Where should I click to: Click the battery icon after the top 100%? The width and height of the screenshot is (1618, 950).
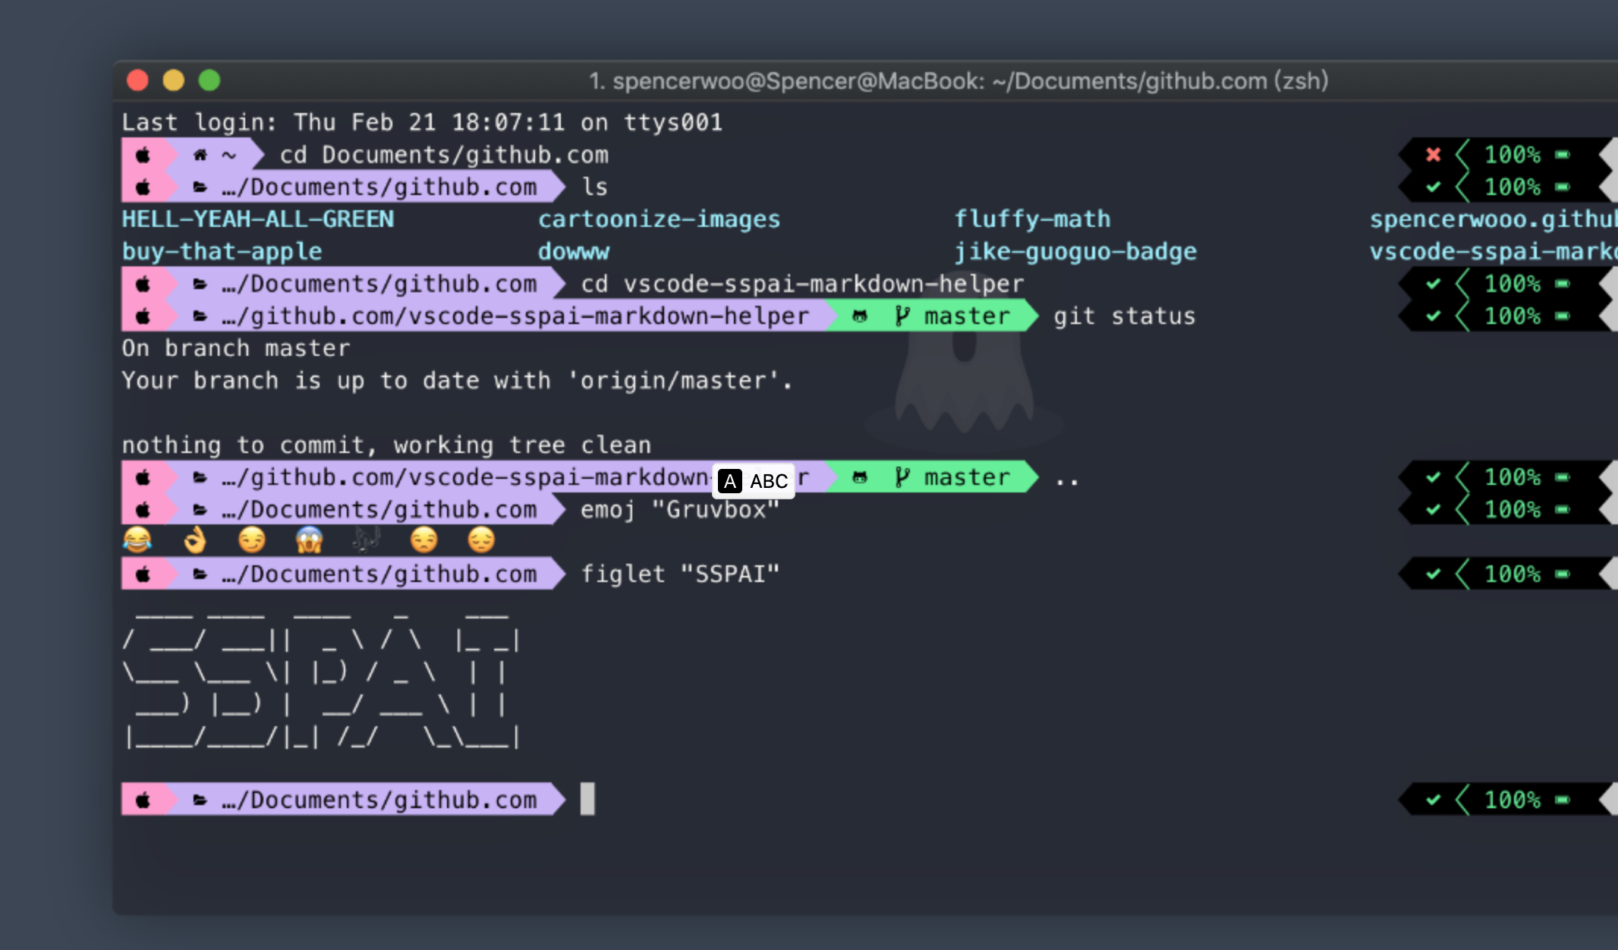(1560, 154)
